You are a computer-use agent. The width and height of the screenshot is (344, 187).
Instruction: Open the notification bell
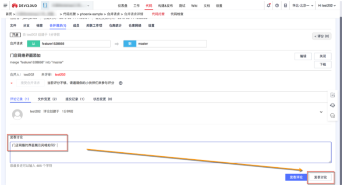[x=269, y=6]
